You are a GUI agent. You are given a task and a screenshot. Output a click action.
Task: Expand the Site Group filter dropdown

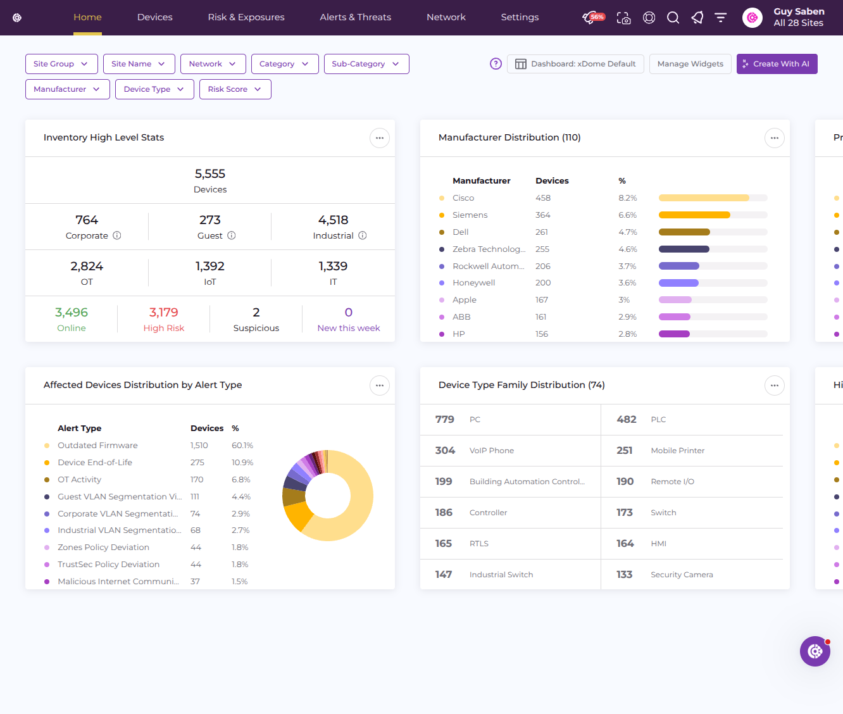click(61, 64)
